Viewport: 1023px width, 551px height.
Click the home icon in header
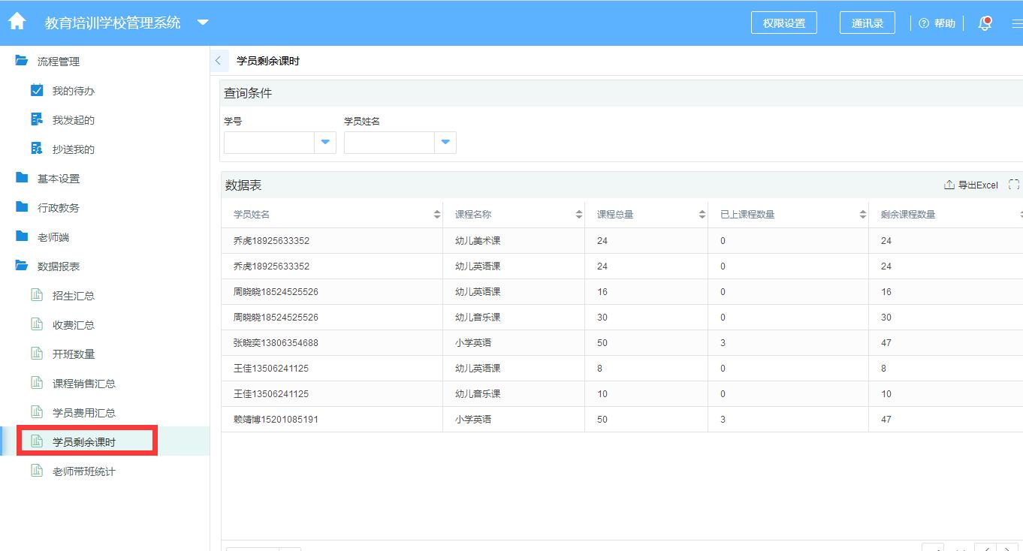(x=17, y=22)
